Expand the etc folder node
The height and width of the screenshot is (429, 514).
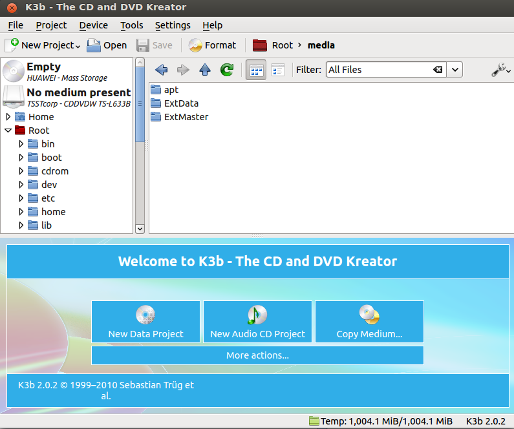[21, 198]
